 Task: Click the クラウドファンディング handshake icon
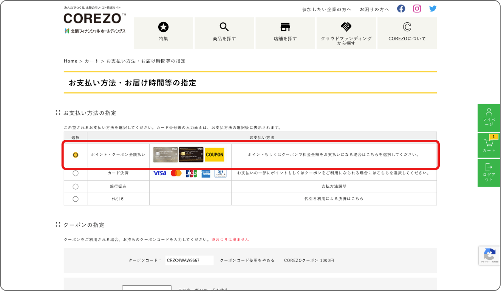coord(346,27)
